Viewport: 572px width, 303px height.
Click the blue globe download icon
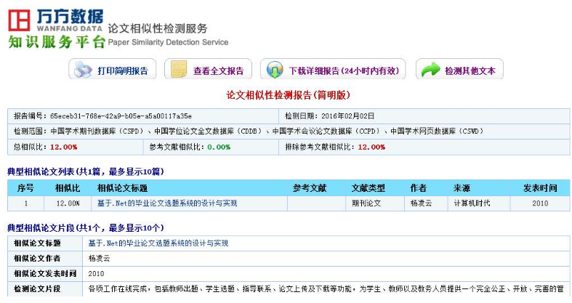point(275,70)
